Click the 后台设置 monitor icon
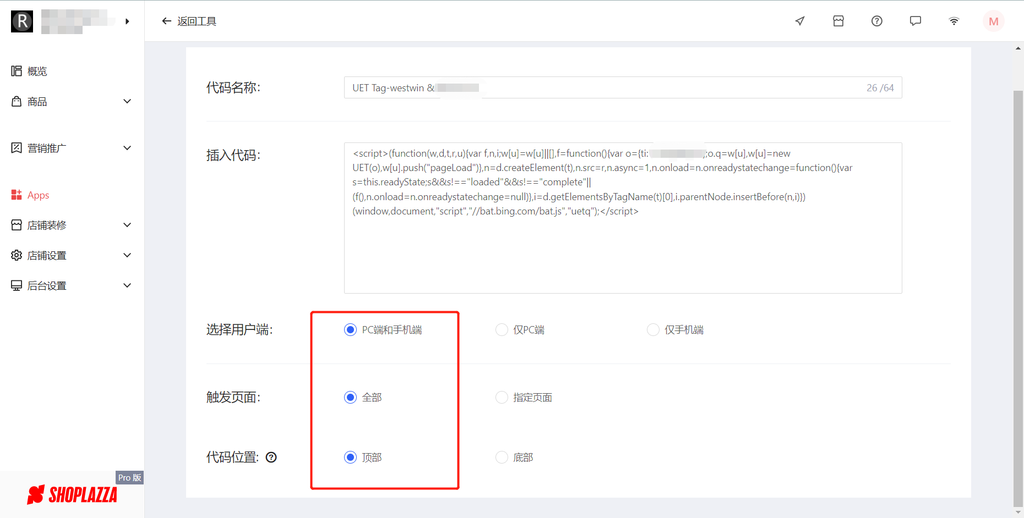This screenshot has width=1024, height=518. click(17, 285)
